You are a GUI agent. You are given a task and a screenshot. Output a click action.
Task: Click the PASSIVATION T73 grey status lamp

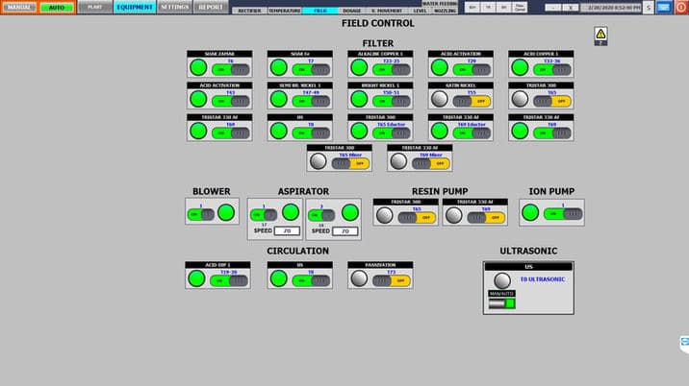coord(359,278)
